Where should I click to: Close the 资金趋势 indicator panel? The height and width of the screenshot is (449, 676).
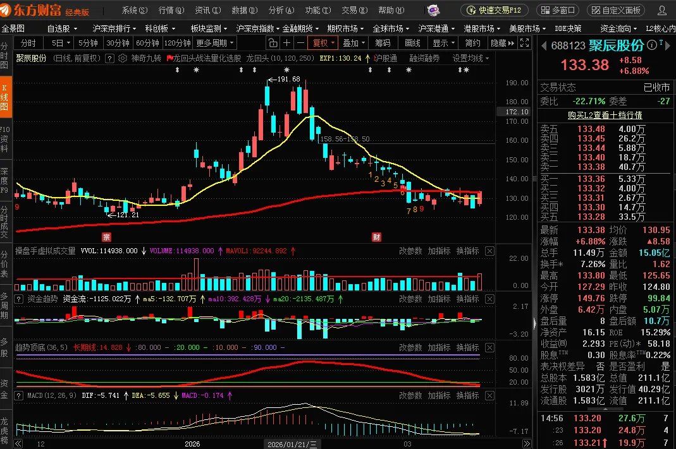click(x=489, y=299)
